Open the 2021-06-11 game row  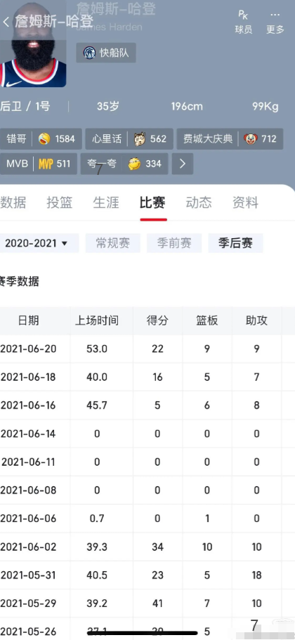[147, 462]
